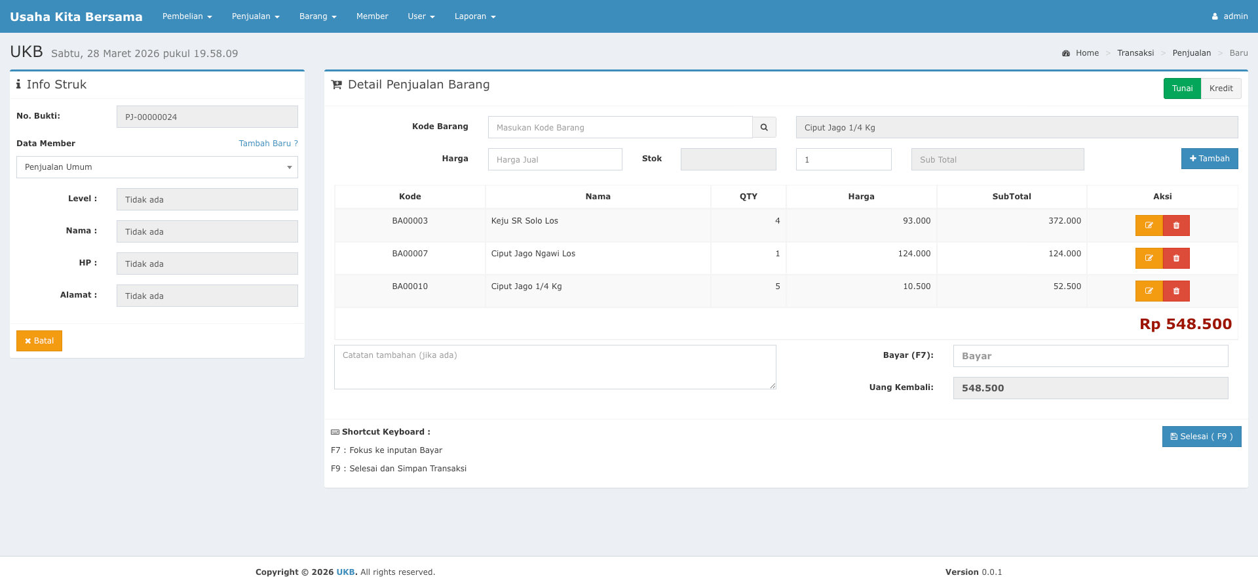Expand the Laporan menu
Image resolution: width=1258 pixels, height=588 pixels.
pyautogui.click(x=474, y=16)
